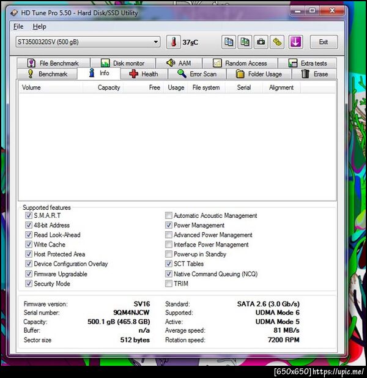Click the sector size 512 bytes value

point(135,340)
